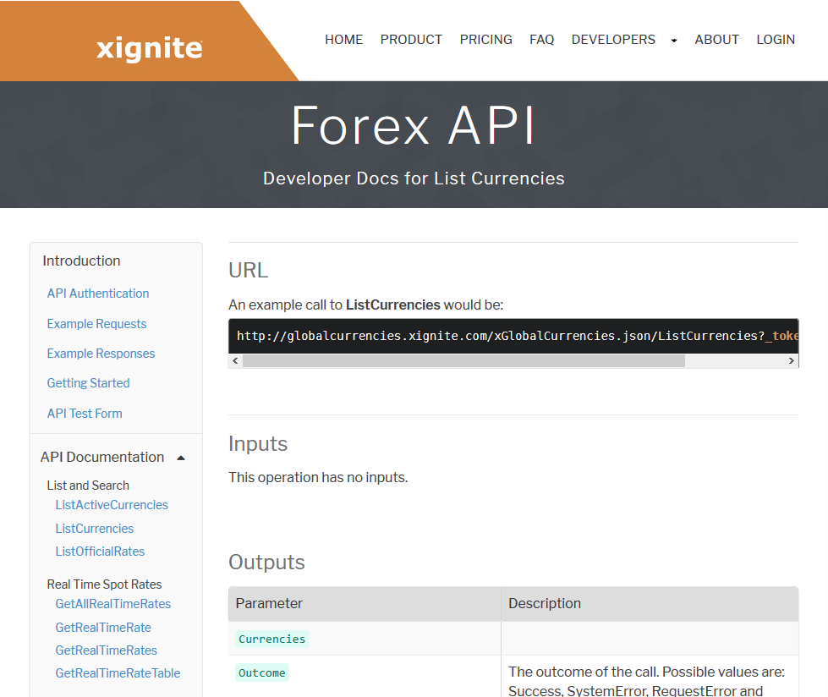Click the Real Time Spot Rates heading
828x697 pixels.
click(104, 584)
